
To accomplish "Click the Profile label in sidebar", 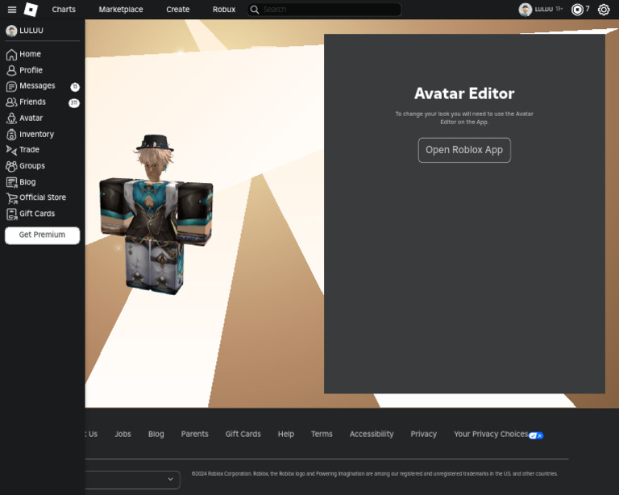I will [31, 70].
